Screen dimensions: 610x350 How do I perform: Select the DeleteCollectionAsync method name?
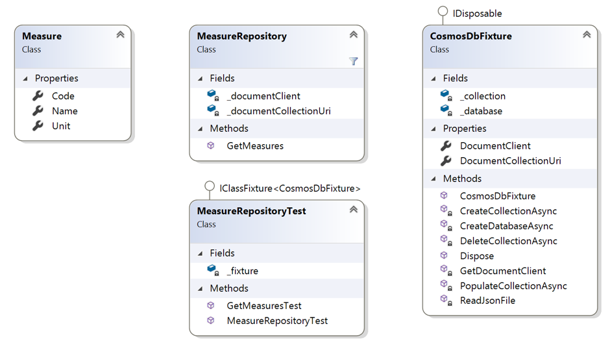[509, 241]
